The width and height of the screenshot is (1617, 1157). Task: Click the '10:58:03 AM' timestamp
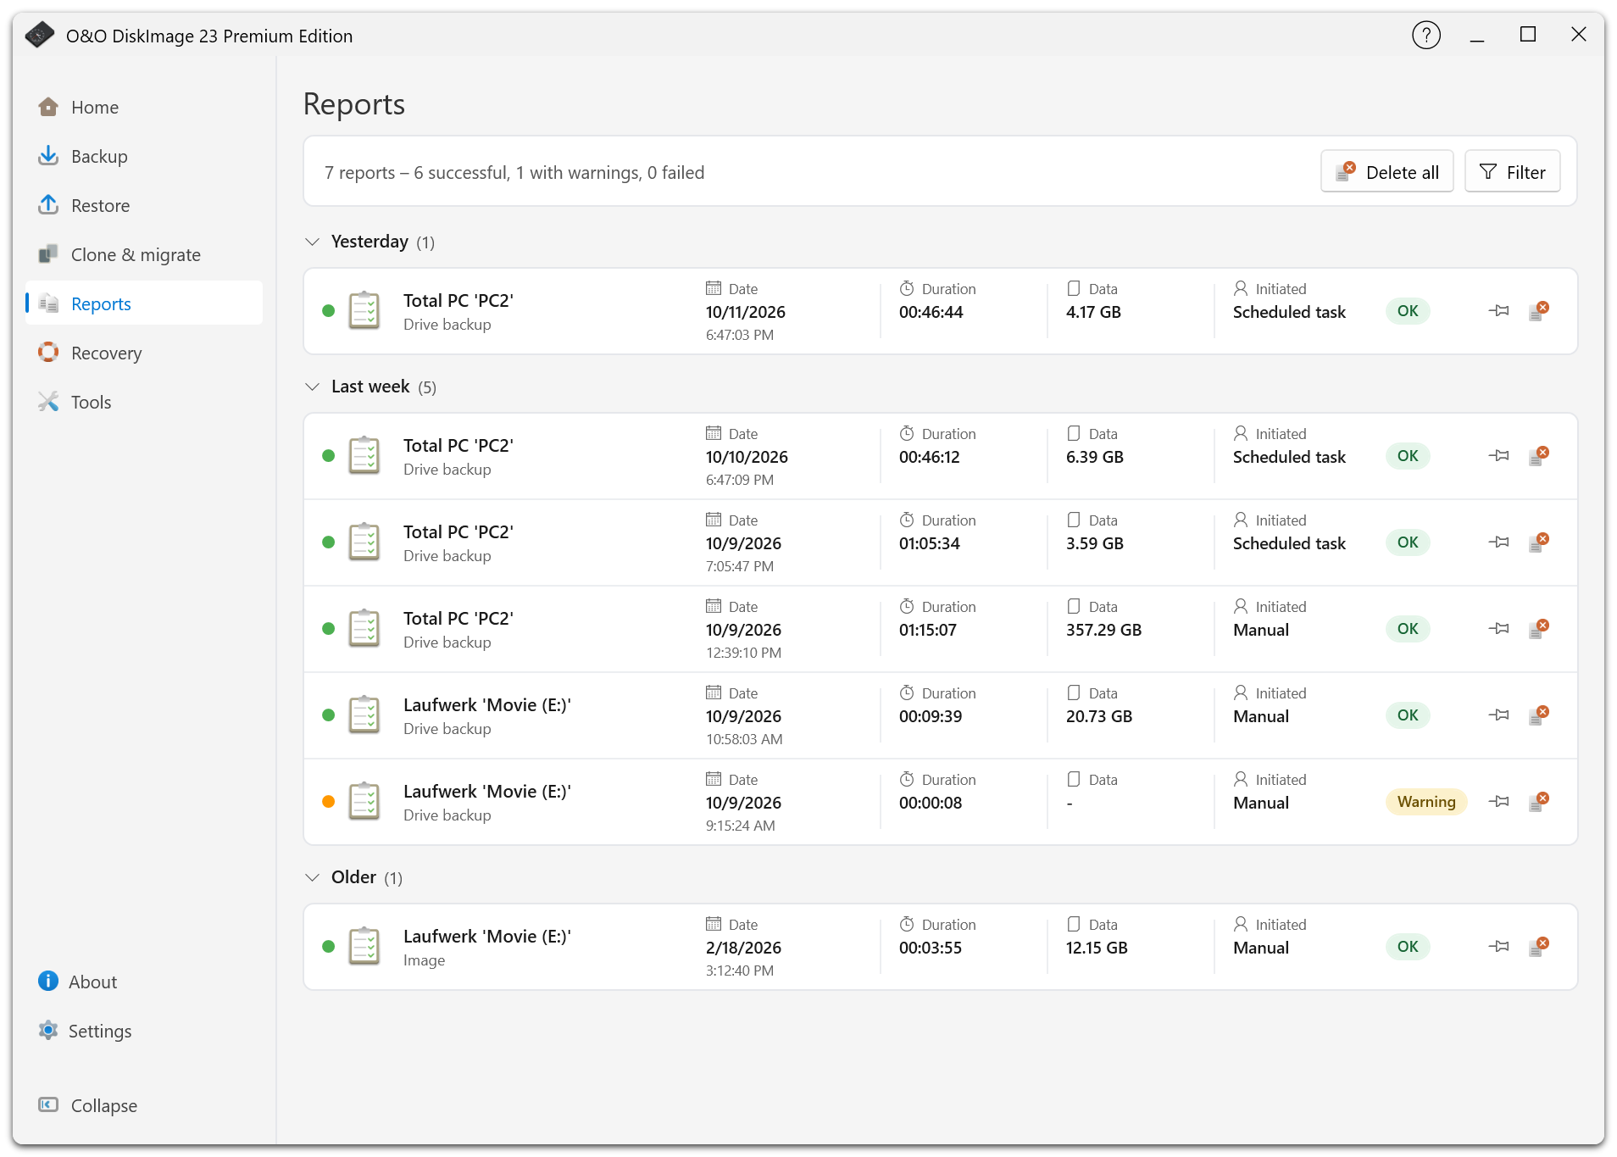pos(744,739)
